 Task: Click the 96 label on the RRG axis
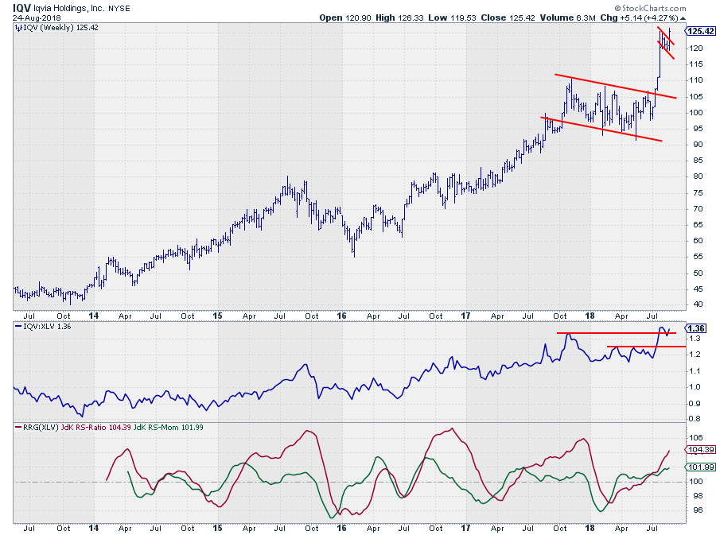pos(698,511)
